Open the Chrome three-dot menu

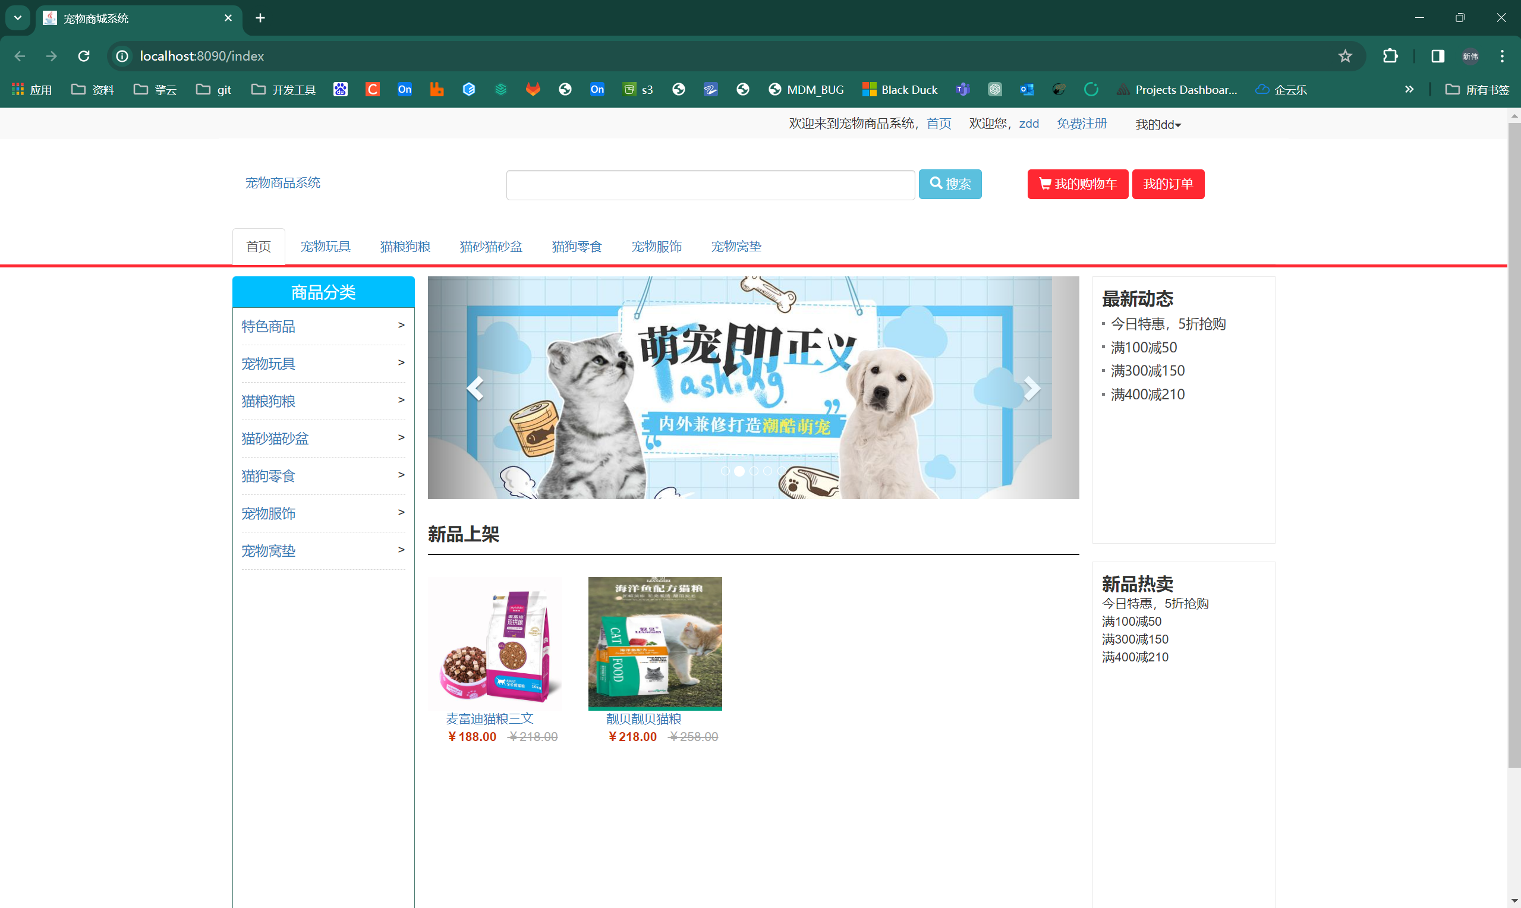[x=1502, y=56]
